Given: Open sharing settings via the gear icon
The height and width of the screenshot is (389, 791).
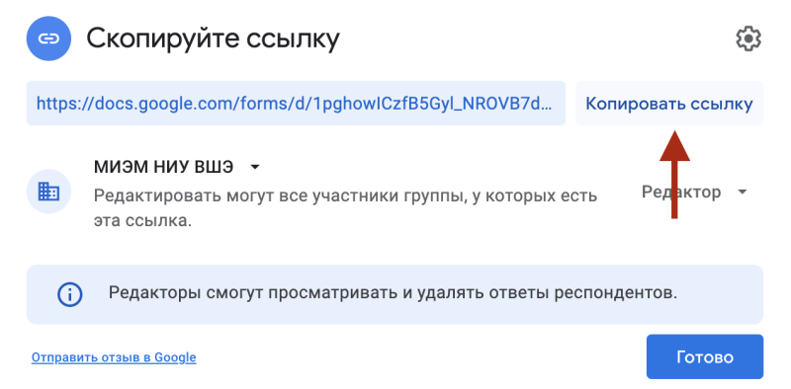Looking at the screenshot, I should point(748,39).
